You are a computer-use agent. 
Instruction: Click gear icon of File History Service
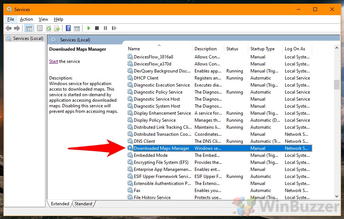point(130,197)
